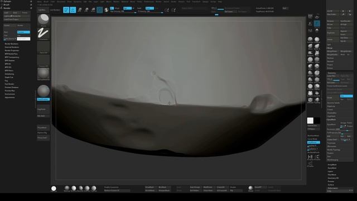Expand the BPR RenderPass section
The width and height of the screenshot is (357, 201).
tap(11, 54)
